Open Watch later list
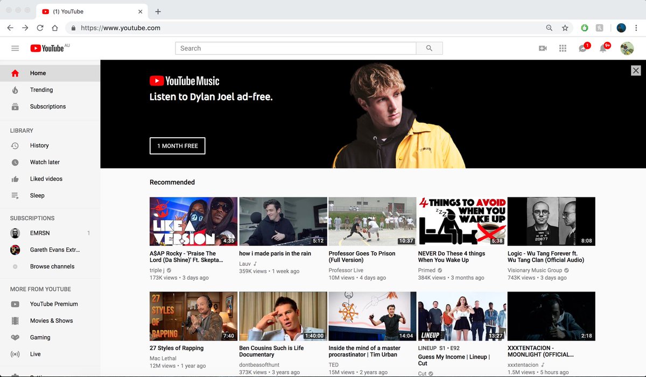Image resolution: width=646 pixels, height=377 pixels. pyautogui.click(x=50, y=162)
